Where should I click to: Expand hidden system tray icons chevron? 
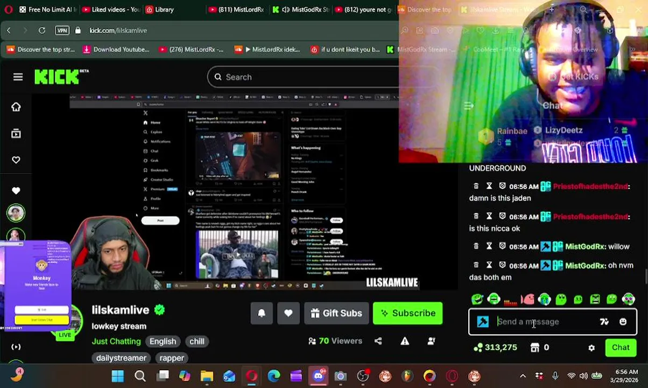pyautogui.click(x=523, y=376)
